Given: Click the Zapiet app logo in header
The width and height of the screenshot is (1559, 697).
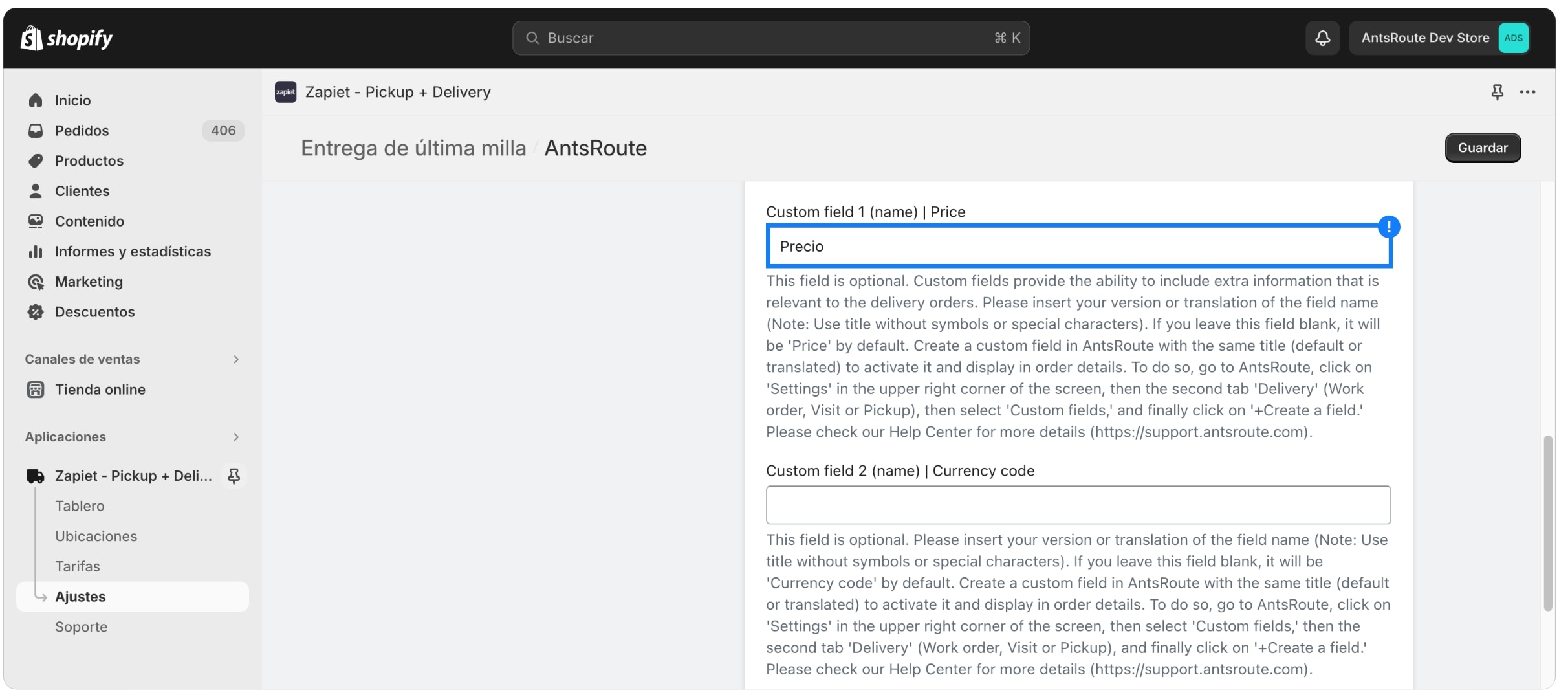Looking at the screenshot, I should [285, 92].
